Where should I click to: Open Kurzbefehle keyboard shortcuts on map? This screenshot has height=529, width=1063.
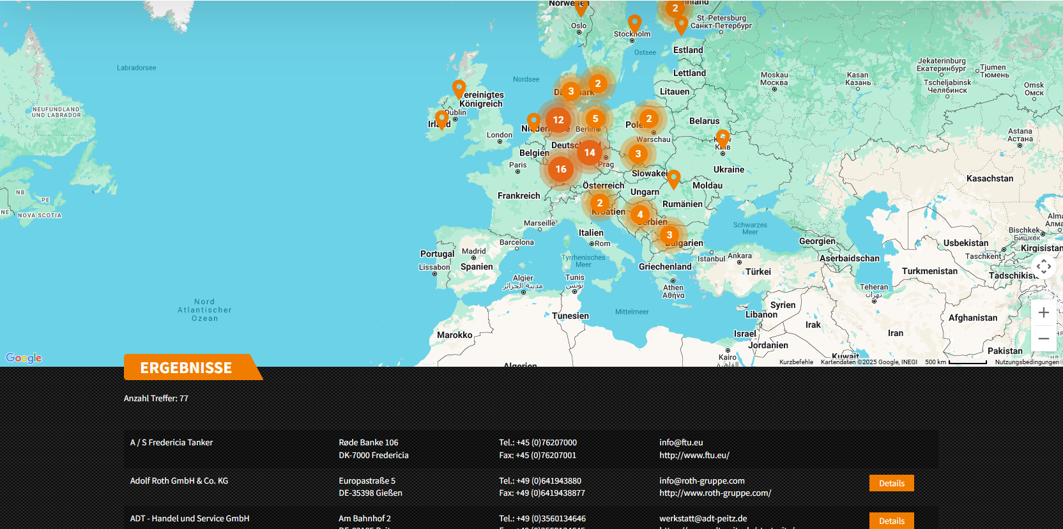tap(796, 362)
